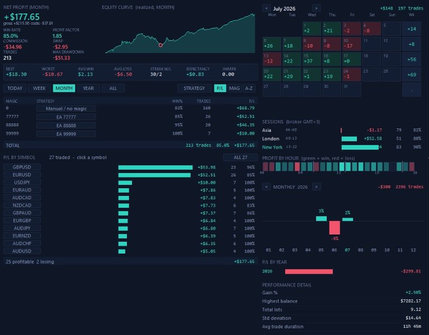Click calendar day 2 showing +21
Image resolution: width=429 pixels, height=335 pixels.
tap(332, 28)
